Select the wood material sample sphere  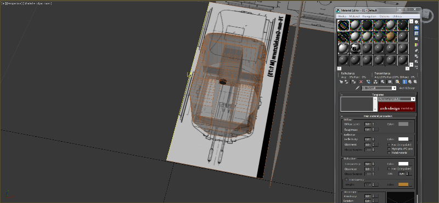[x=391, y=37]
